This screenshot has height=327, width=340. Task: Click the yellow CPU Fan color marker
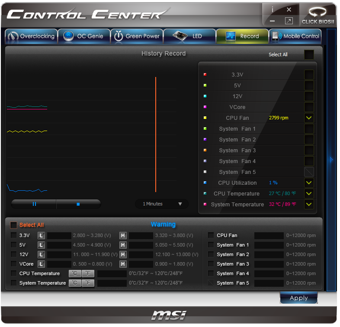205,118
